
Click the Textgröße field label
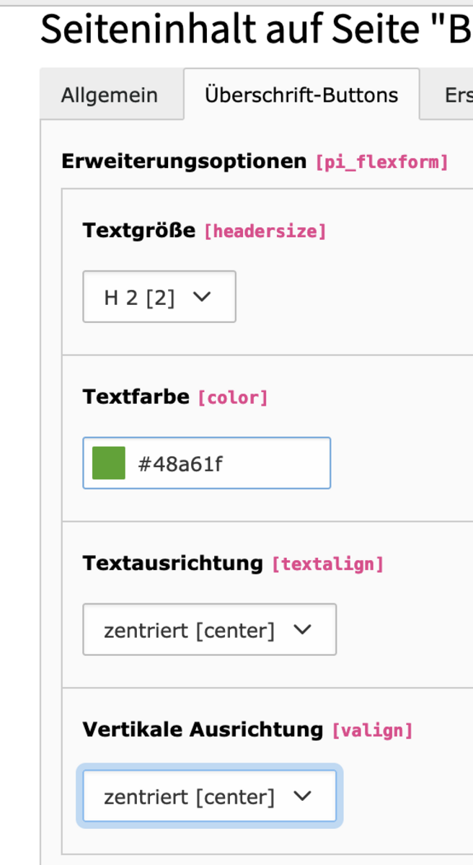pos(138,231)
